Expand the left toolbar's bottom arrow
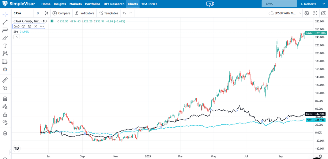 5,158
